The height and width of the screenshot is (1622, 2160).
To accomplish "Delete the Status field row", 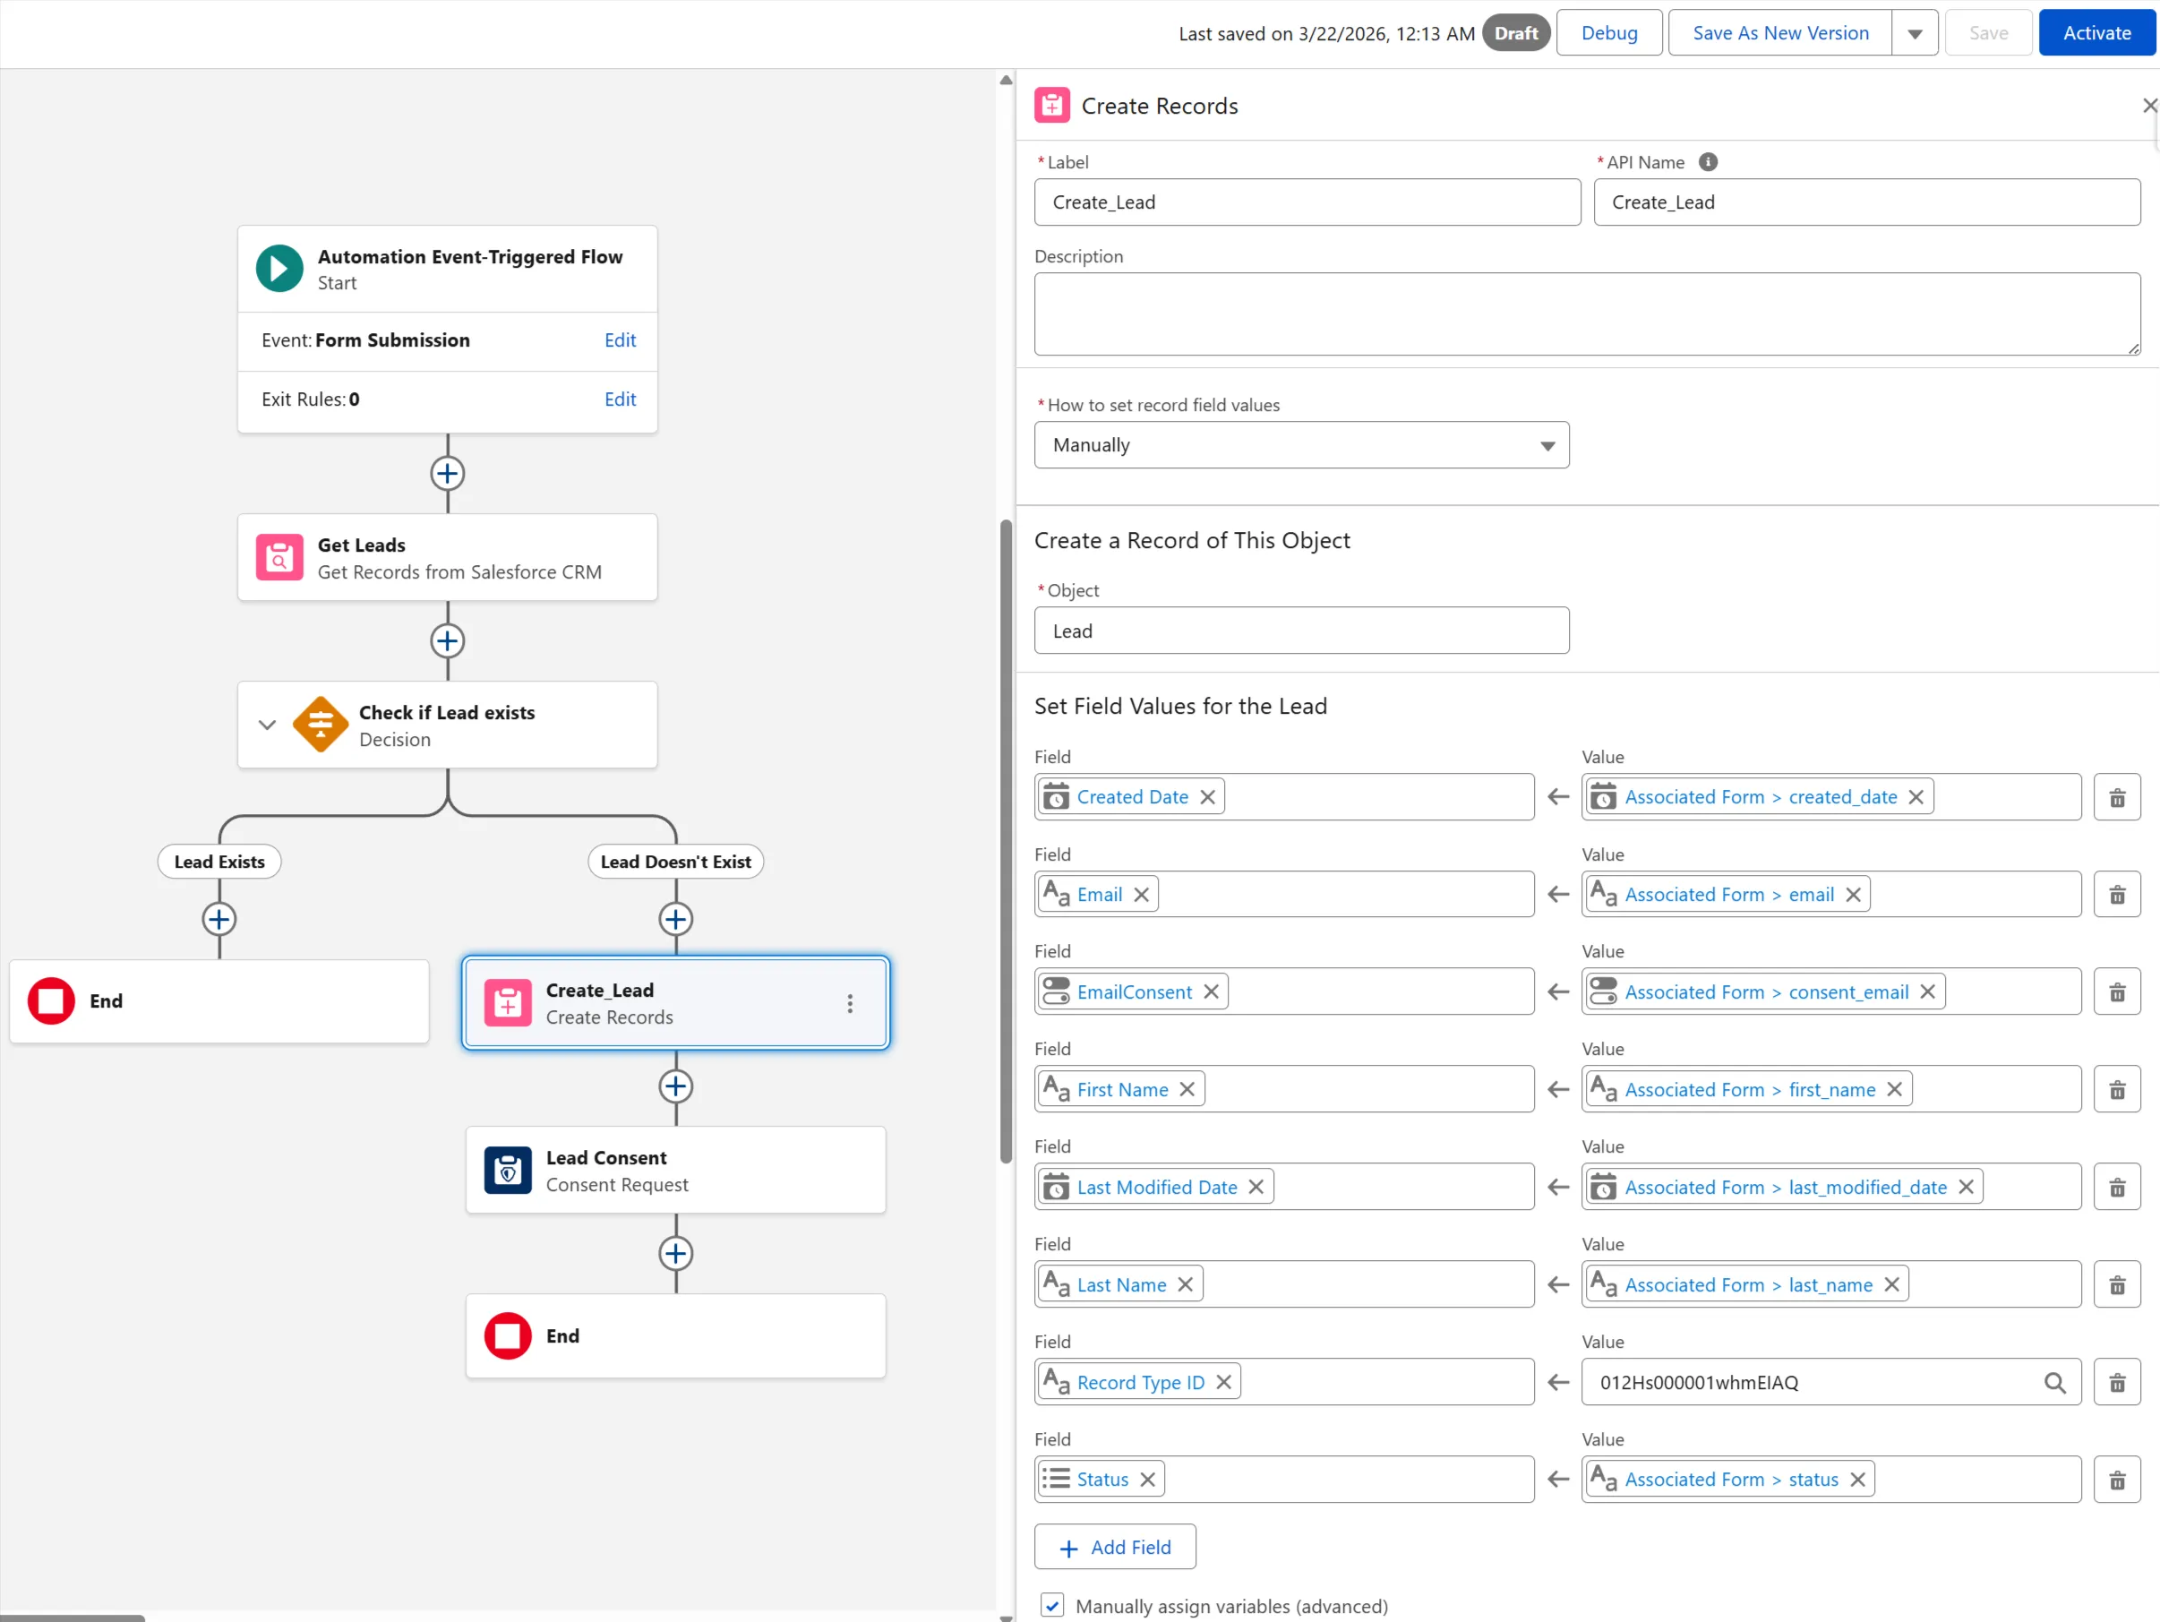I will coord(2117,1480).
